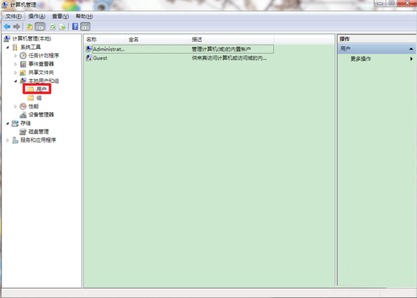Collapse the 用户 section in the actions pane
Viewport: 417px width, 298px height.
[x=411, y=48]
